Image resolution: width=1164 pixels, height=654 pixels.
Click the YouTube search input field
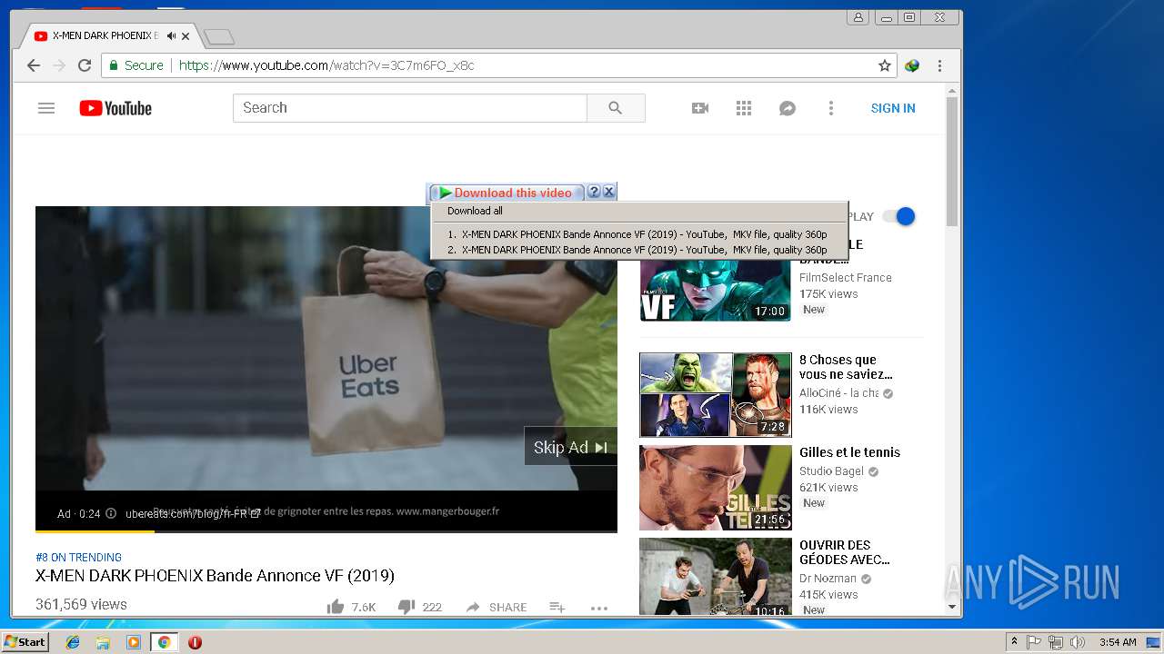tap(410, 108)
